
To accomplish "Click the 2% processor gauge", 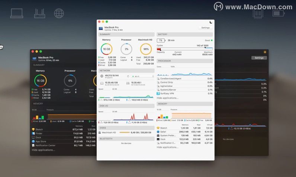I will click(126, 49).
